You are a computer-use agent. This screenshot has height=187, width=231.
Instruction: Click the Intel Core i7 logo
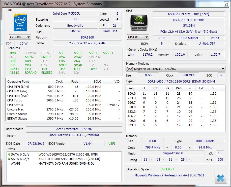coord(20,22)
